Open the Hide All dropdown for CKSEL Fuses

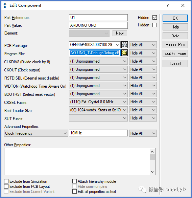click(x=143, y=102)
